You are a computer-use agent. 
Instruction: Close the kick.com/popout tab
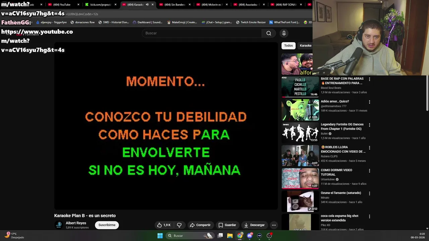(x=116, y=5)
